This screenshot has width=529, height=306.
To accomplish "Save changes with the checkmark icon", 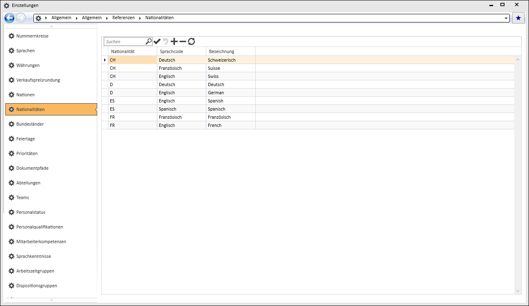I will tap(157, 41).
